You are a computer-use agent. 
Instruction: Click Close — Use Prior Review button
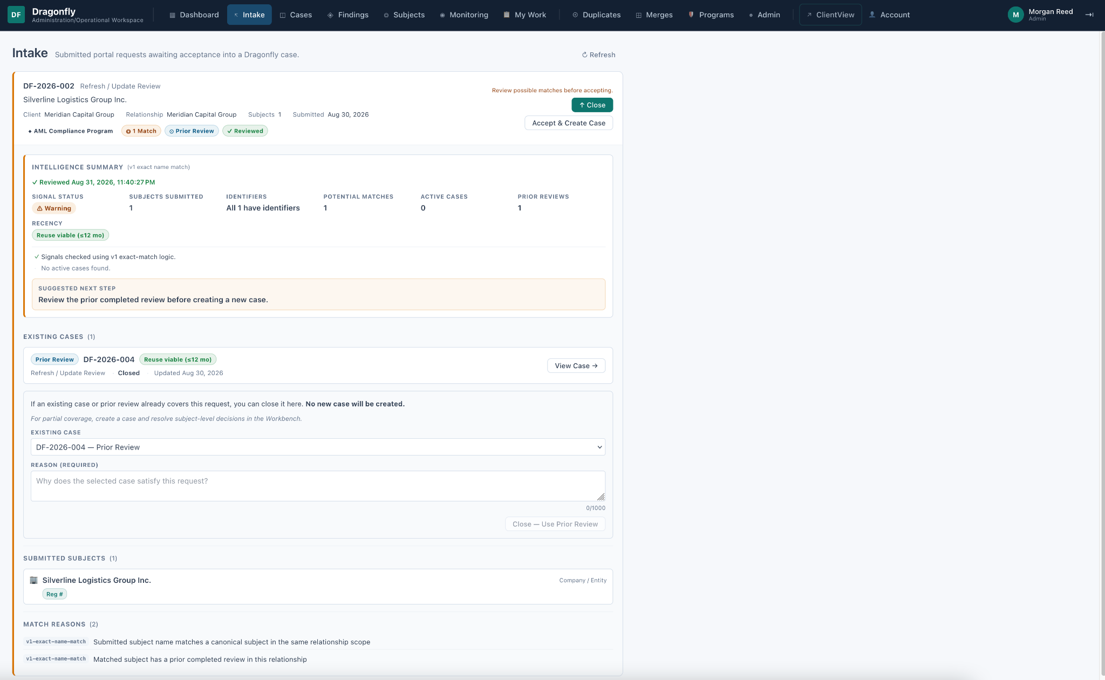pyautogui.click(x=555, y=524)
